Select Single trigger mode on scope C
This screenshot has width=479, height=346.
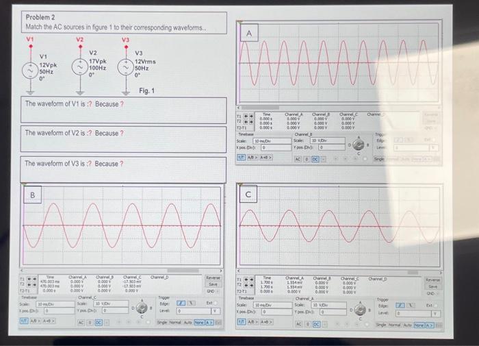tap(381, 325)
